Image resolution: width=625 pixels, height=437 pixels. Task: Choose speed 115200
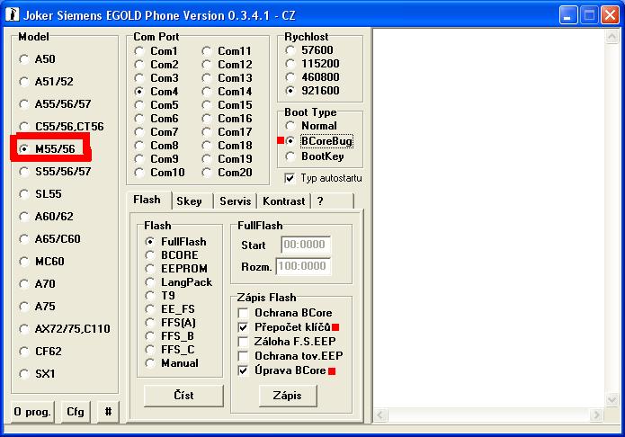click(x=290, y=64)
